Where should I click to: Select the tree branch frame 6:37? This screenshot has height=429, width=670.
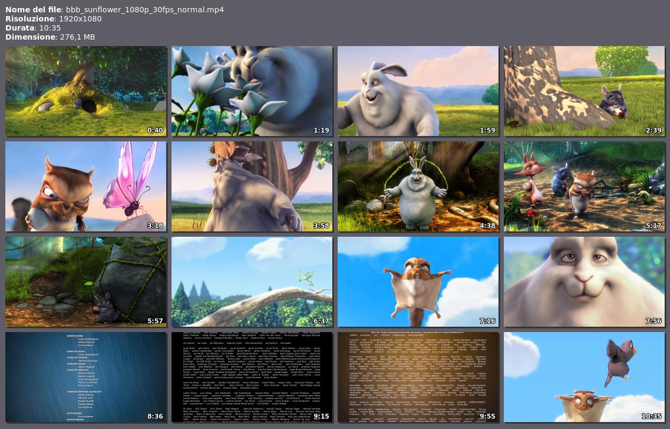coord(252,282)
